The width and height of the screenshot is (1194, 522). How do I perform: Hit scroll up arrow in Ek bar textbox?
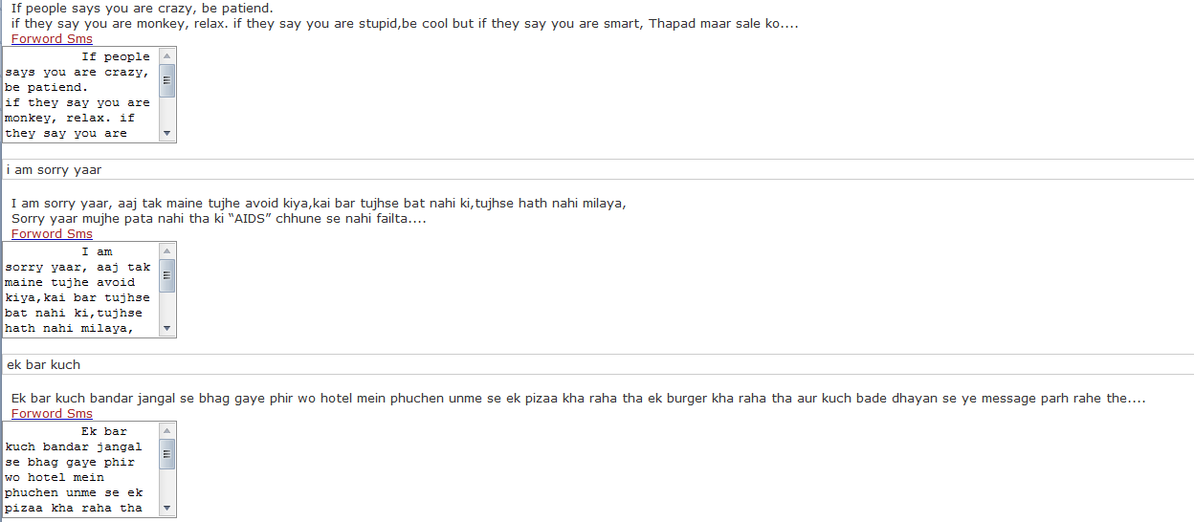coord(167,431)
